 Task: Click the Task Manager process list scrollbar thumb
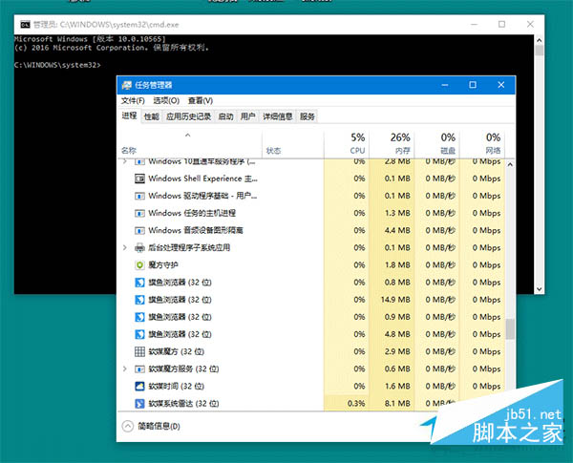tap(510, 329)
